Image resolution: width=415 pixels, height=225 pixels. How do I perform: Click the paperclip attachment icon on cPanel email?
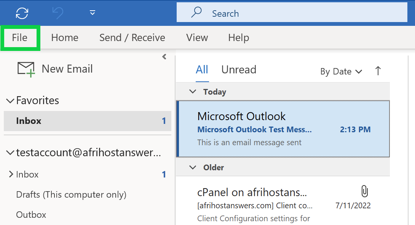pos(364,191)
